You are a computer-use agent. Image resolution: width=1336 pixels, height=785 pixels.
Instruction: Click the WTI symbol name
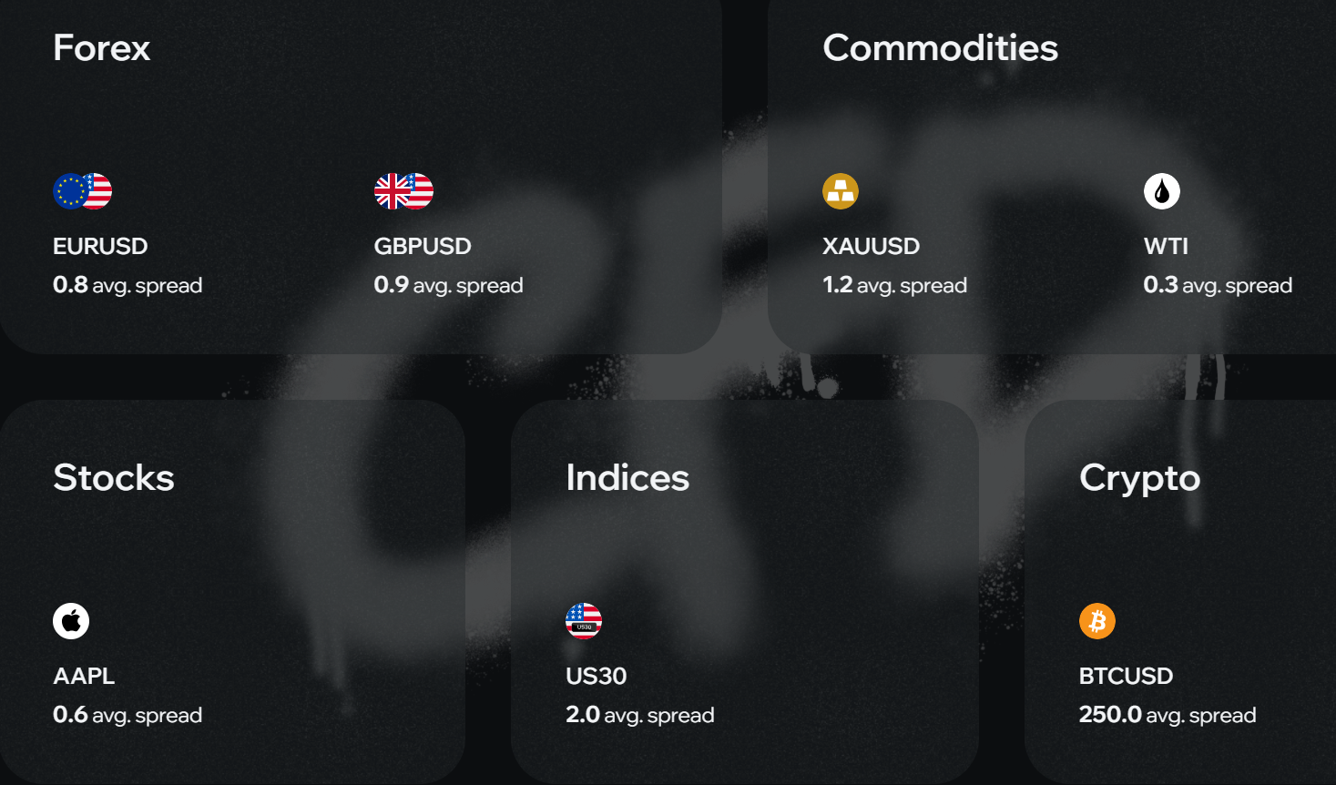tap(1166, 247)
